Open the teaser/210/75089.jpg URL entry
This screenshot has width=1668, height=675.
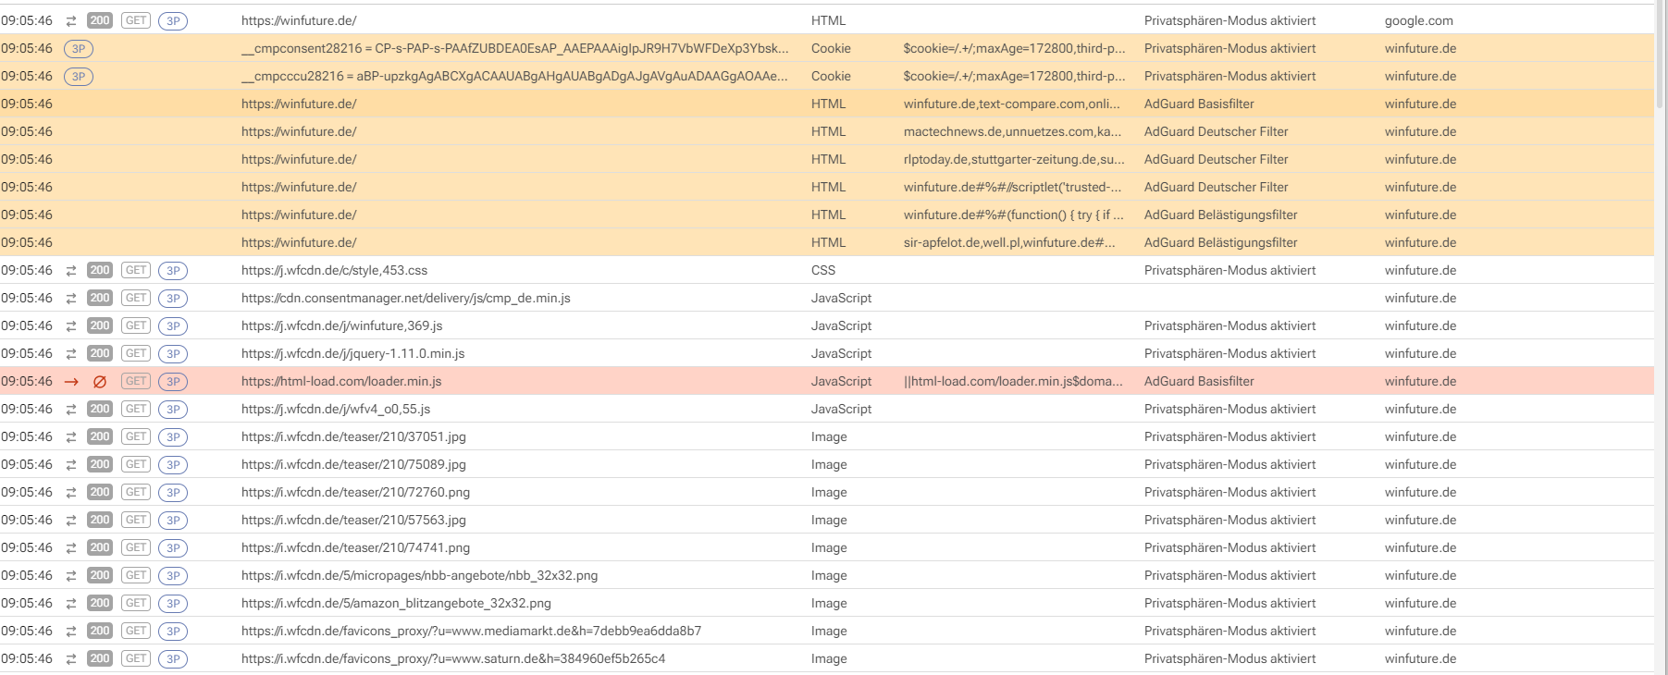pos(353,464)
